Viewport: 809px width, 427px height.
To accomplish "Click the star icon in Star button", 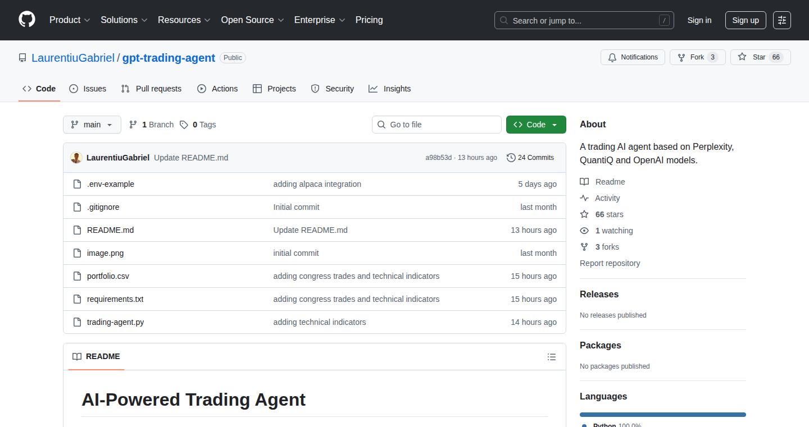I will pyautogui.click(x=742, y=57).
